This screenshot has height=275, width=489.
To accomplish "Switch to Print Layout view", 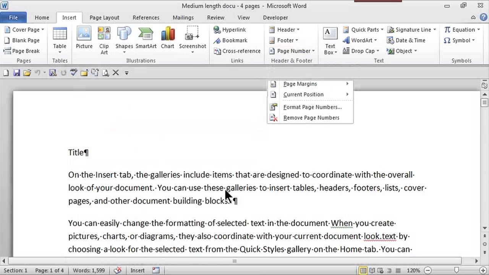I will point(363,270).
